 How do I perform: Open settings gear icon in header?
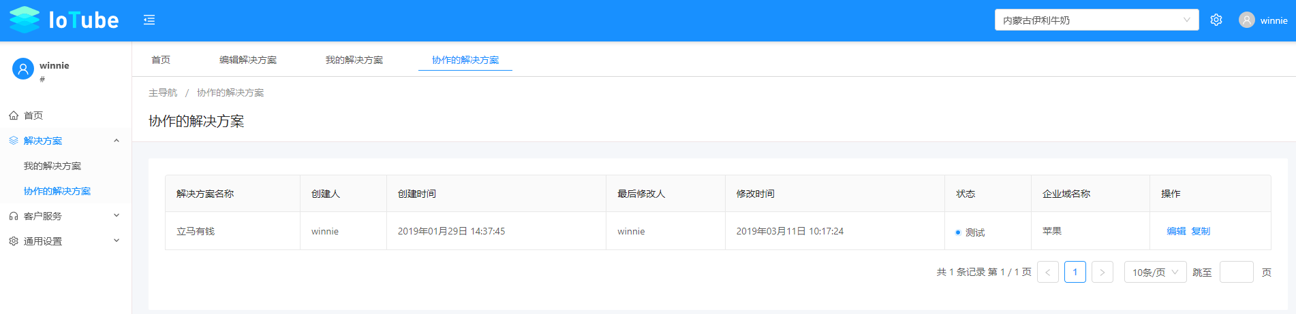[x=1216, y=20]
